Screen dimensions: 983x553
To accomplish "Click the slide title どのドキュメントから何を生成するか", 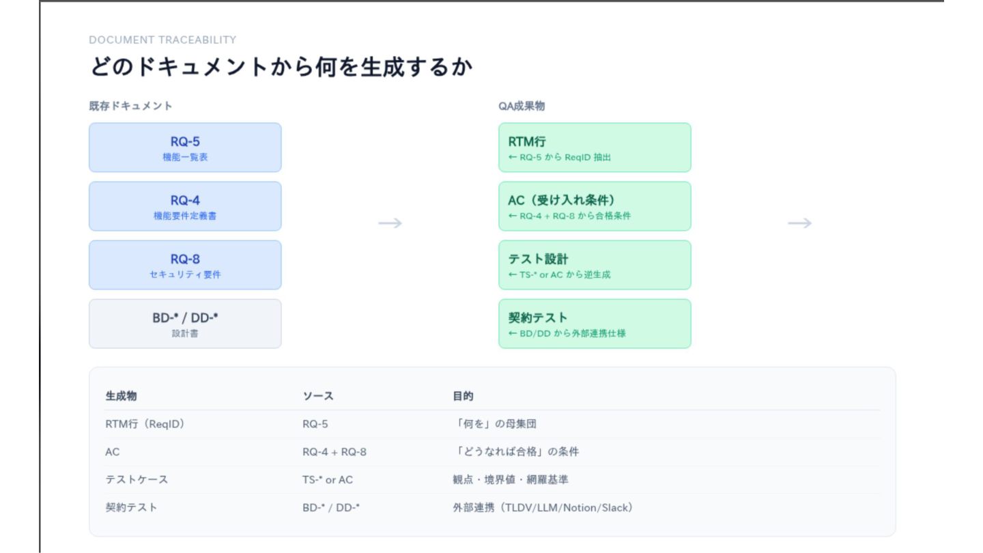I will click(x=281, y=68).
